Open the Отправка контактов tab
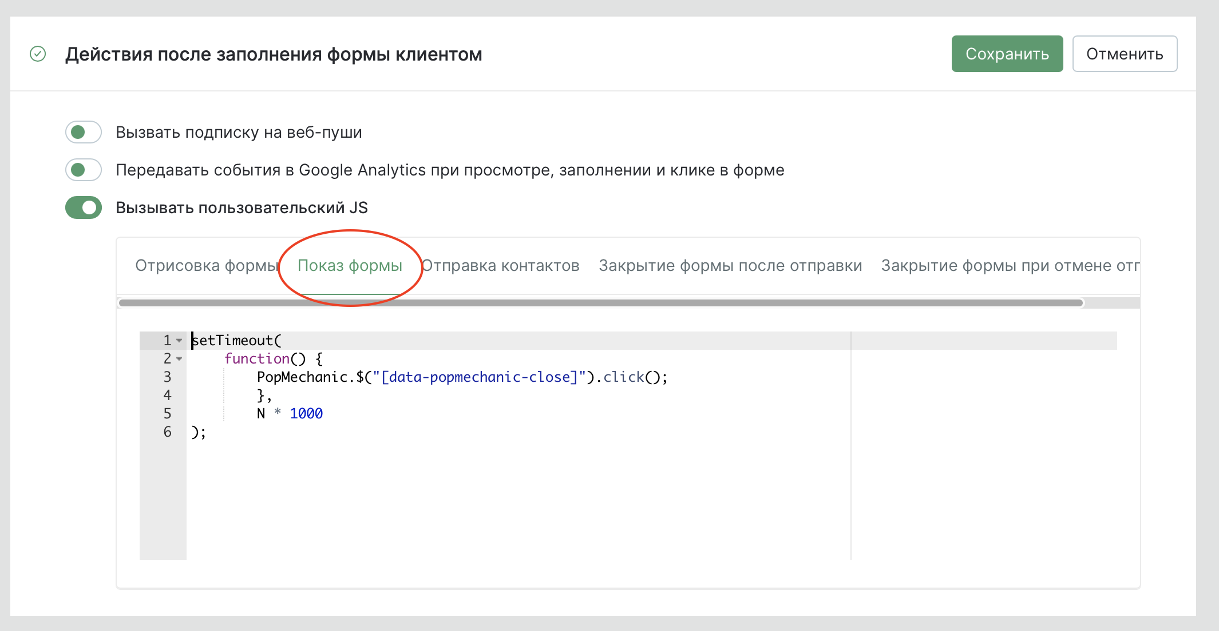Screen dimensions: 1219x631 click(x=501, y=266)
